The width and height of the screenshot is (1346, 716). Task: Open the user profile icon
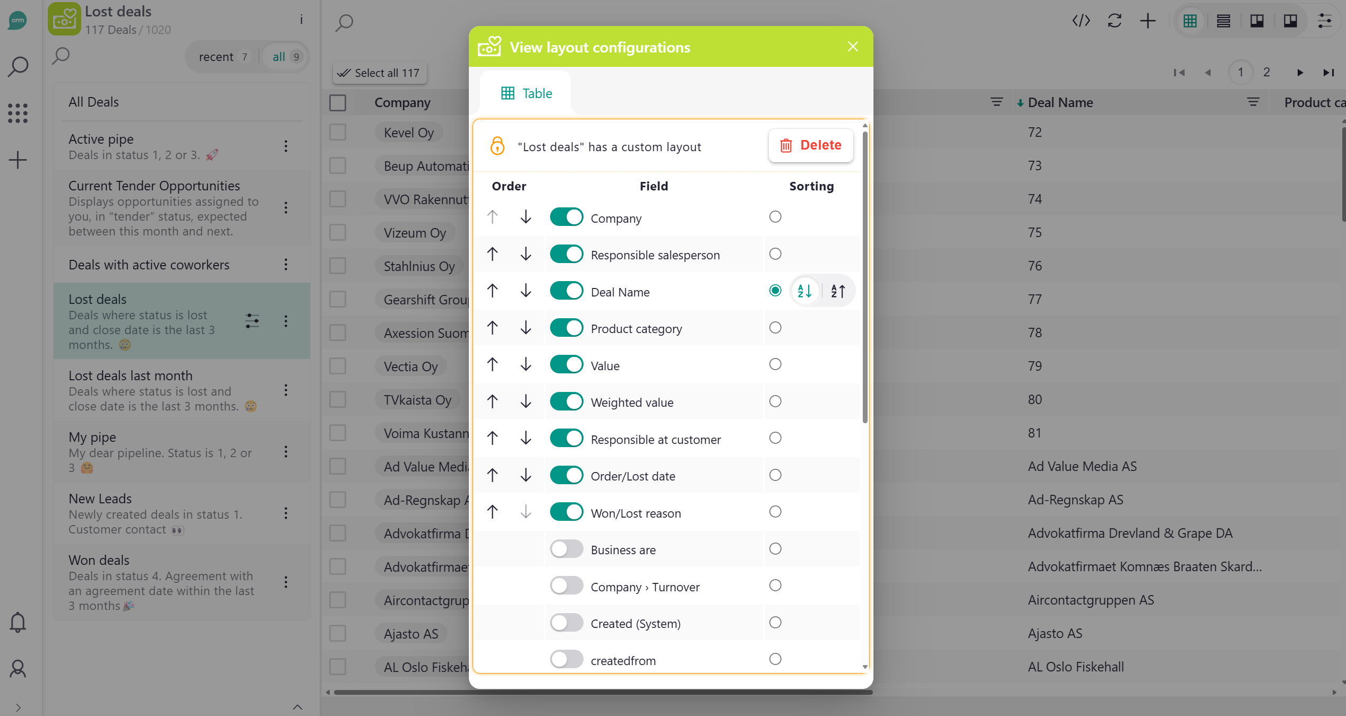click(18, 669)
